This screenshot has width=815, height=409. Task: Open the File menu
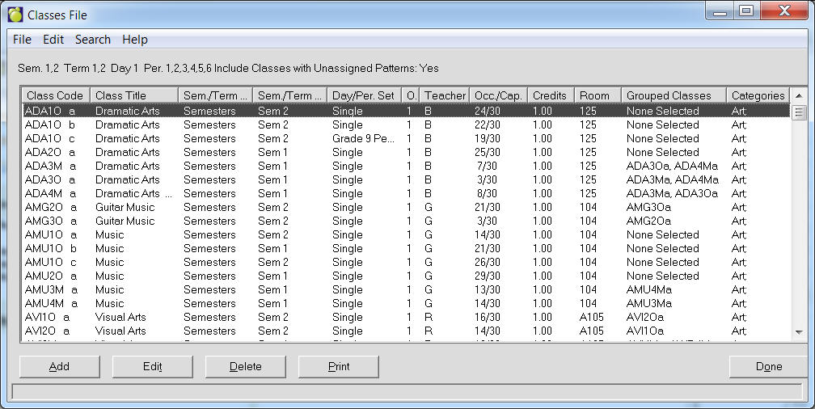tap(22, 40)
